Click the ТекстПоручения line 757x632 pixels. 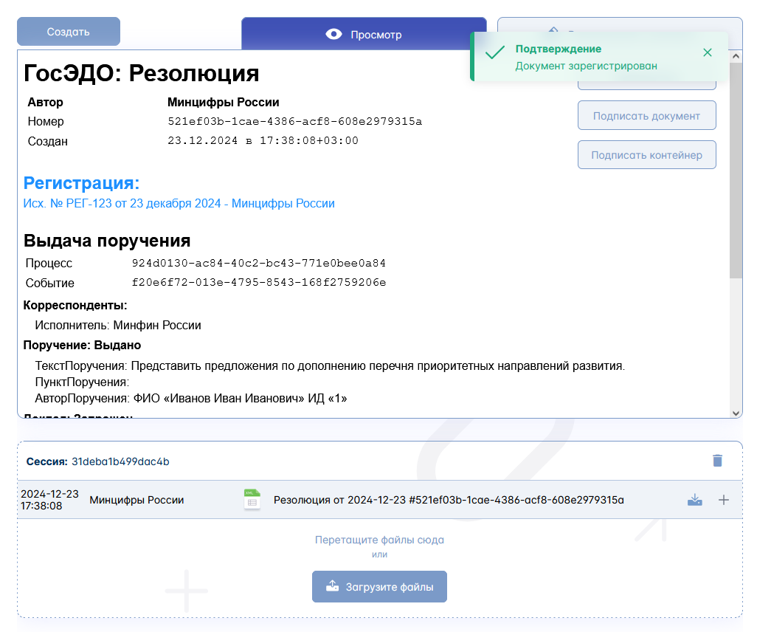point(330,365)
